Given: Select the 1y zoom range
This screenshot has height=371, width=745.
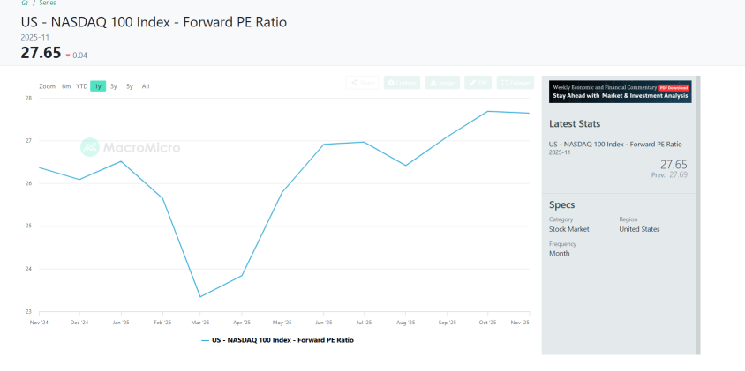Looking at the screenshot, I should pos(98,86).
